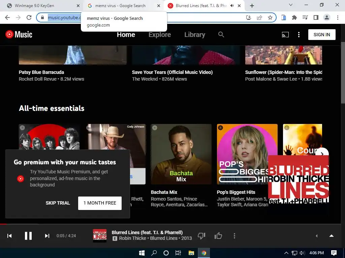Open the tab search dropdown chevron

[291, 5]
